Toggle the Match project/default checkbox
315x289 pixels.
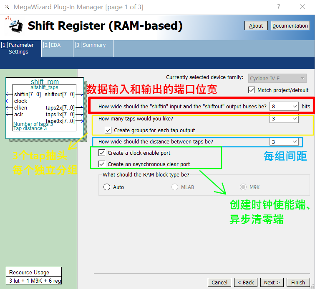[x=252, y=90]
